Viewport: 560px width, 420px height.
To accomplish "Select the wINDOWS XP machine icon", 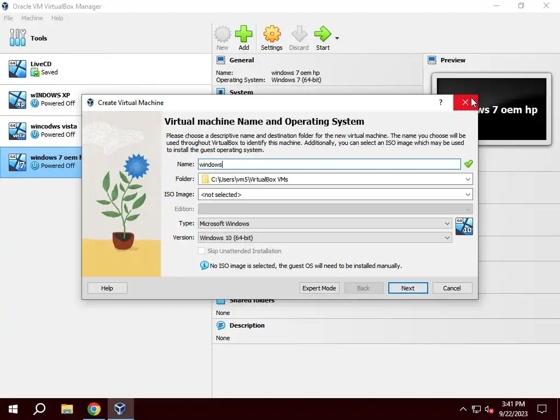I will (x=17, y=100).
